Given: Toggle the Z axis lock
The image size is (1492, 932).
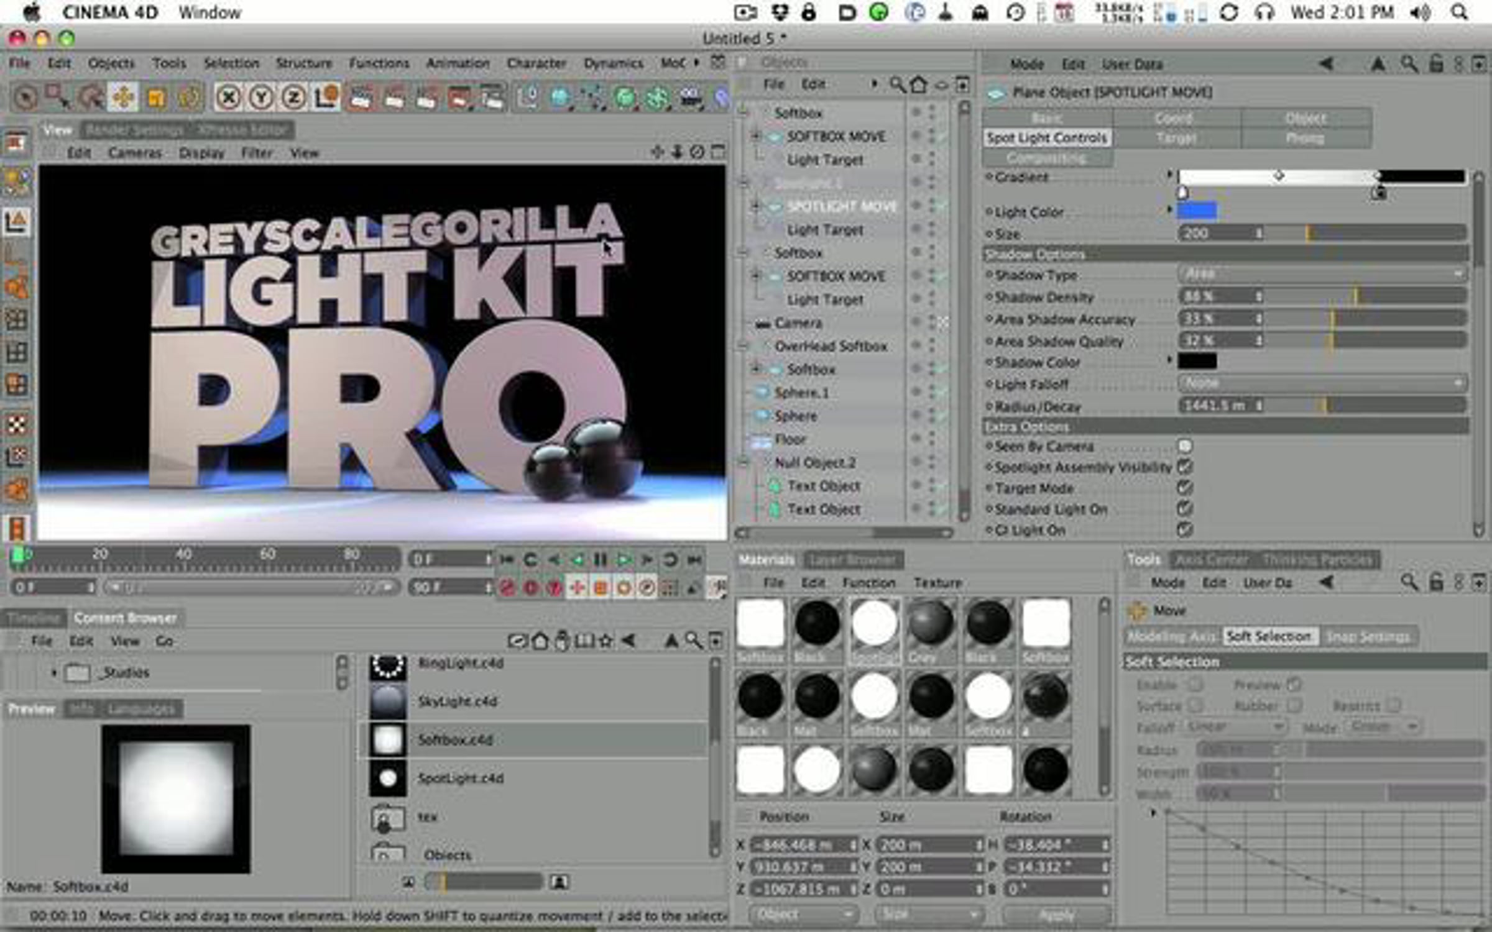Looking at the screenshot, I should tap(293, 97).
